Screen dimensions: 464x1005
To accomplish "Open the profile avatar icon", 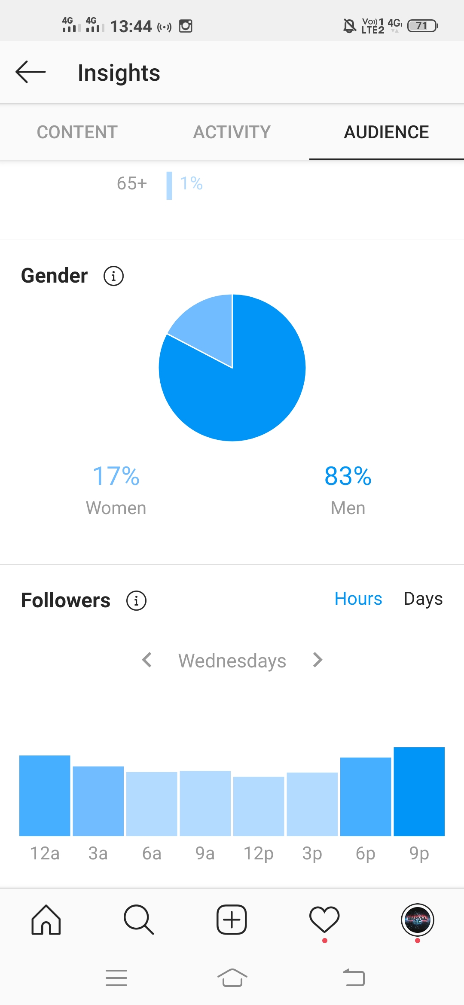I will [x=417, y=920].
